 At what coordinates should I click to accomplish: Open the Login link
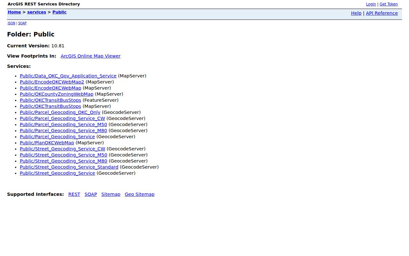(x=371, y=4)
